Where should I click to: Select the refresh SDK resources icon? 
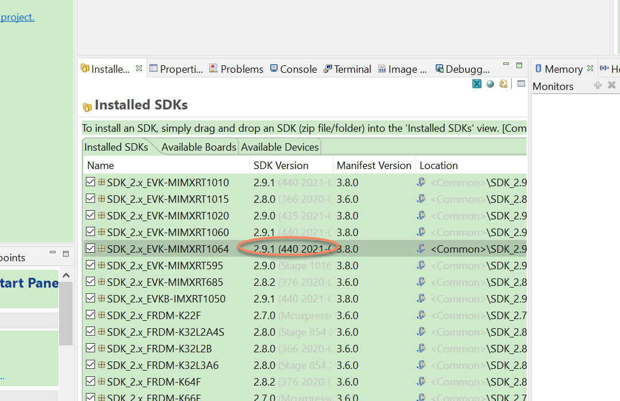[x=503, y=84]
